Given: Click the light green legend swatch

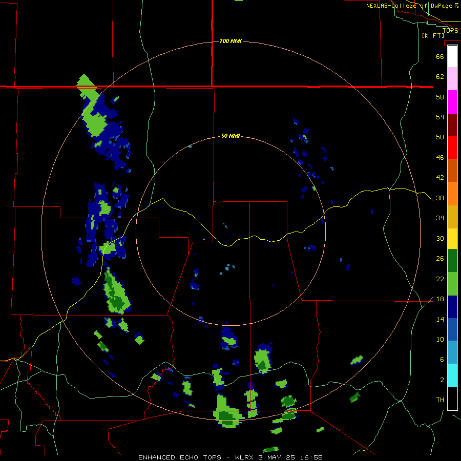Looking at the screenshot, I should click(452, 284).
